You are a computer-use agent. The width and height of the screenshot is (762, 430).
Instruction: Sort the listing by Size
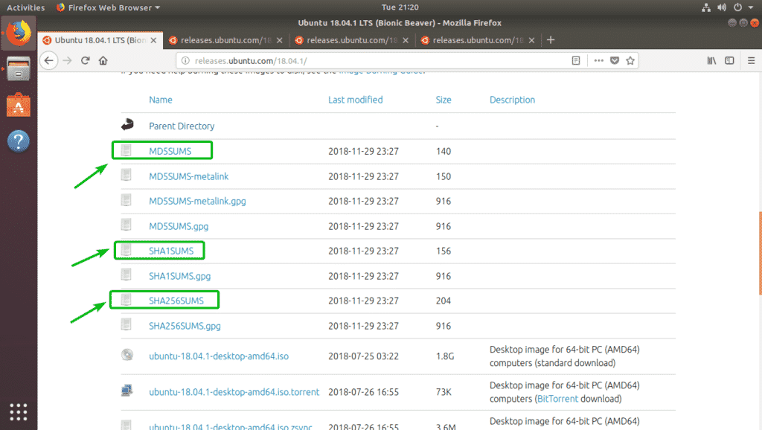444,100
